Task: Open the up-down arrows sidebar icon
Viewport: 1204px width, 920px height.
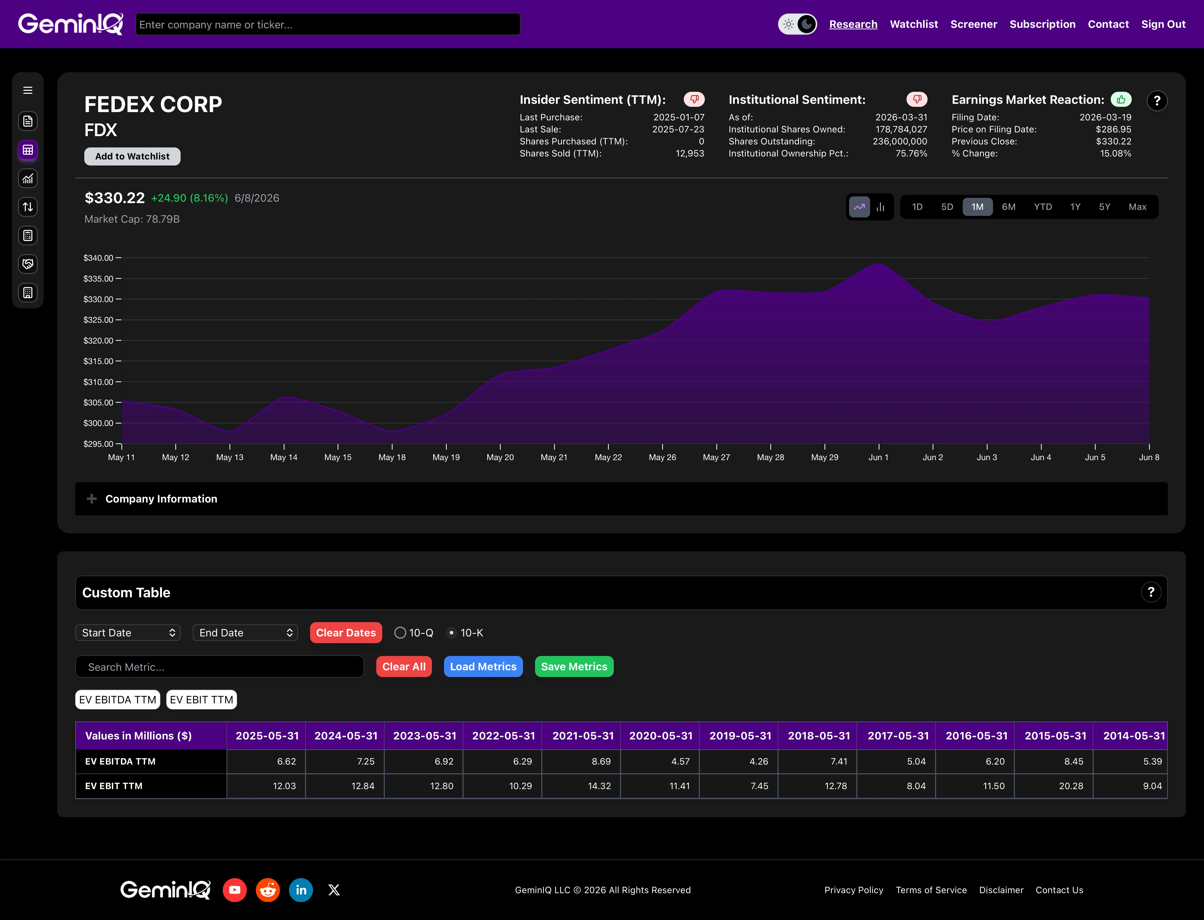Action: coord(28,207)
